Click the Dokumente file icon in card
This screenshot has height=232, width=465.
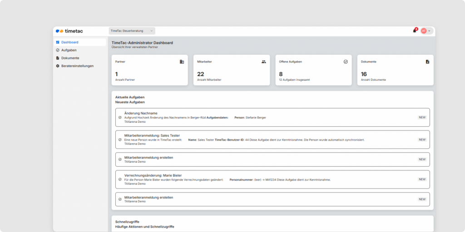(427, 62)
